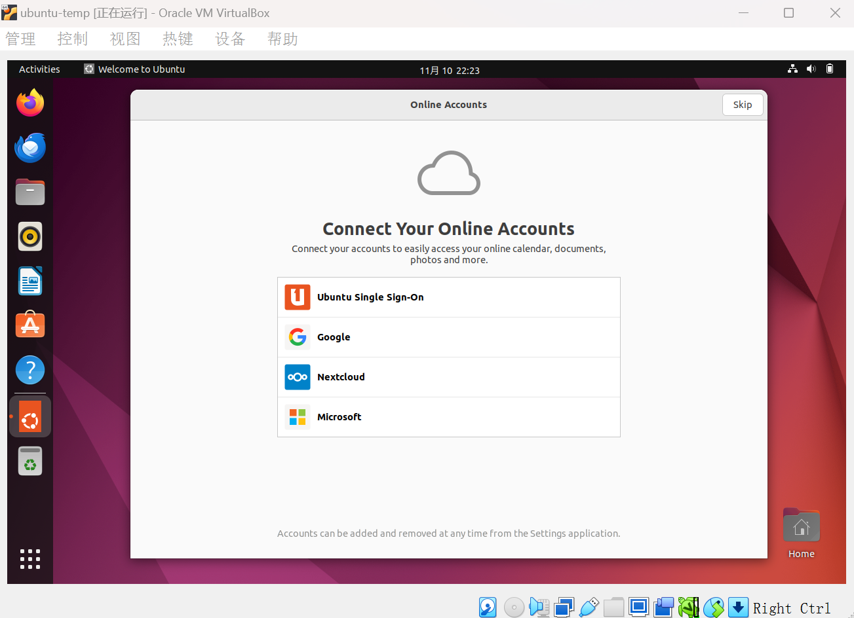Screen dimensions: 854x618
Task: Open the 帮助 menu in VirtualBox
Action: 282,39
